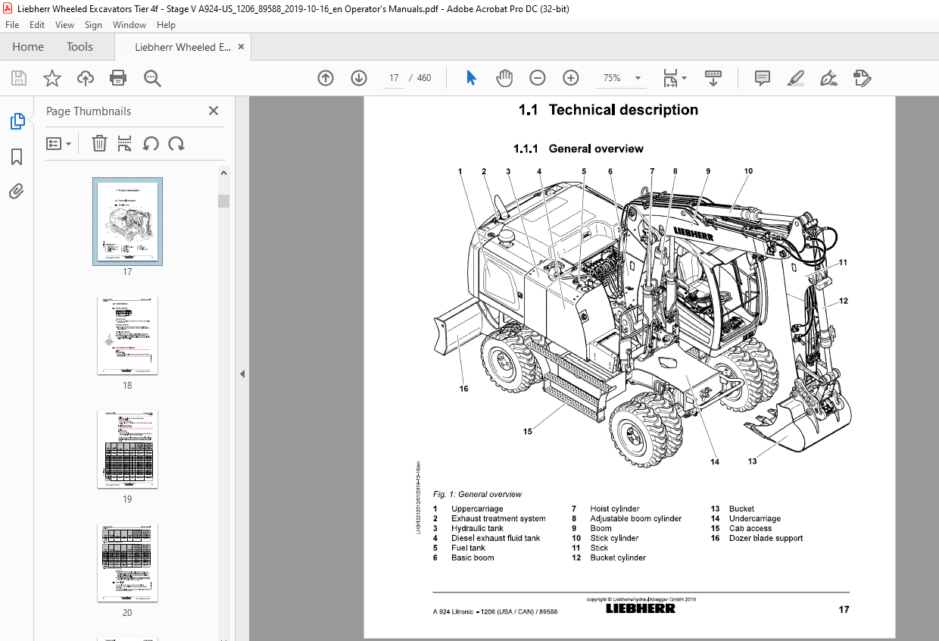939x641 pixels.
Task: Upload to cloud with the arrow icon
Action: (86, 78)
